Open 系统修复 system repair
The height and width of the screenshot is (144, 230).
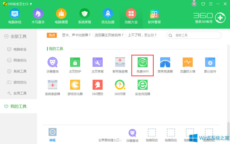tap(85, 16)
